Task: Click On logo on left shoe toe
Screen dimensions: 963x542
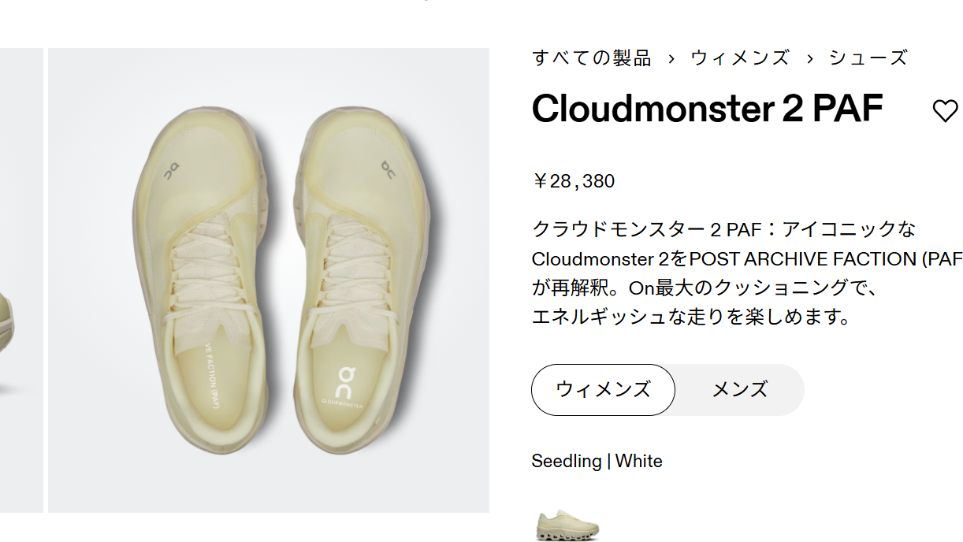Action: coord(171,169)
